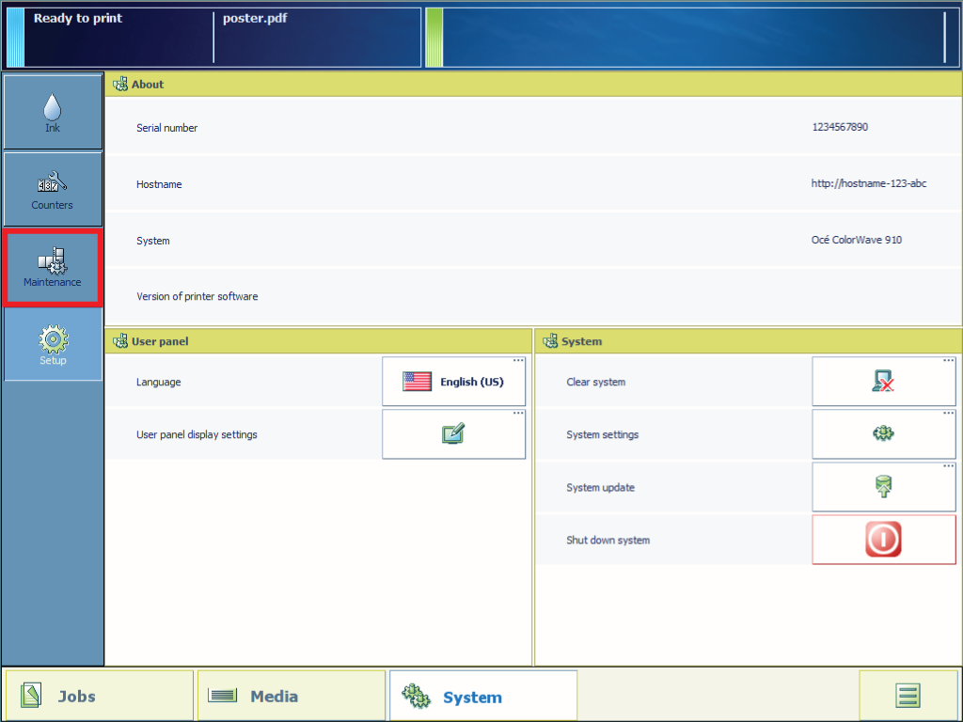The height and width of the screenshot is (722, 963).
Task: Click the red Shut down system button
Action: point(884,540)
